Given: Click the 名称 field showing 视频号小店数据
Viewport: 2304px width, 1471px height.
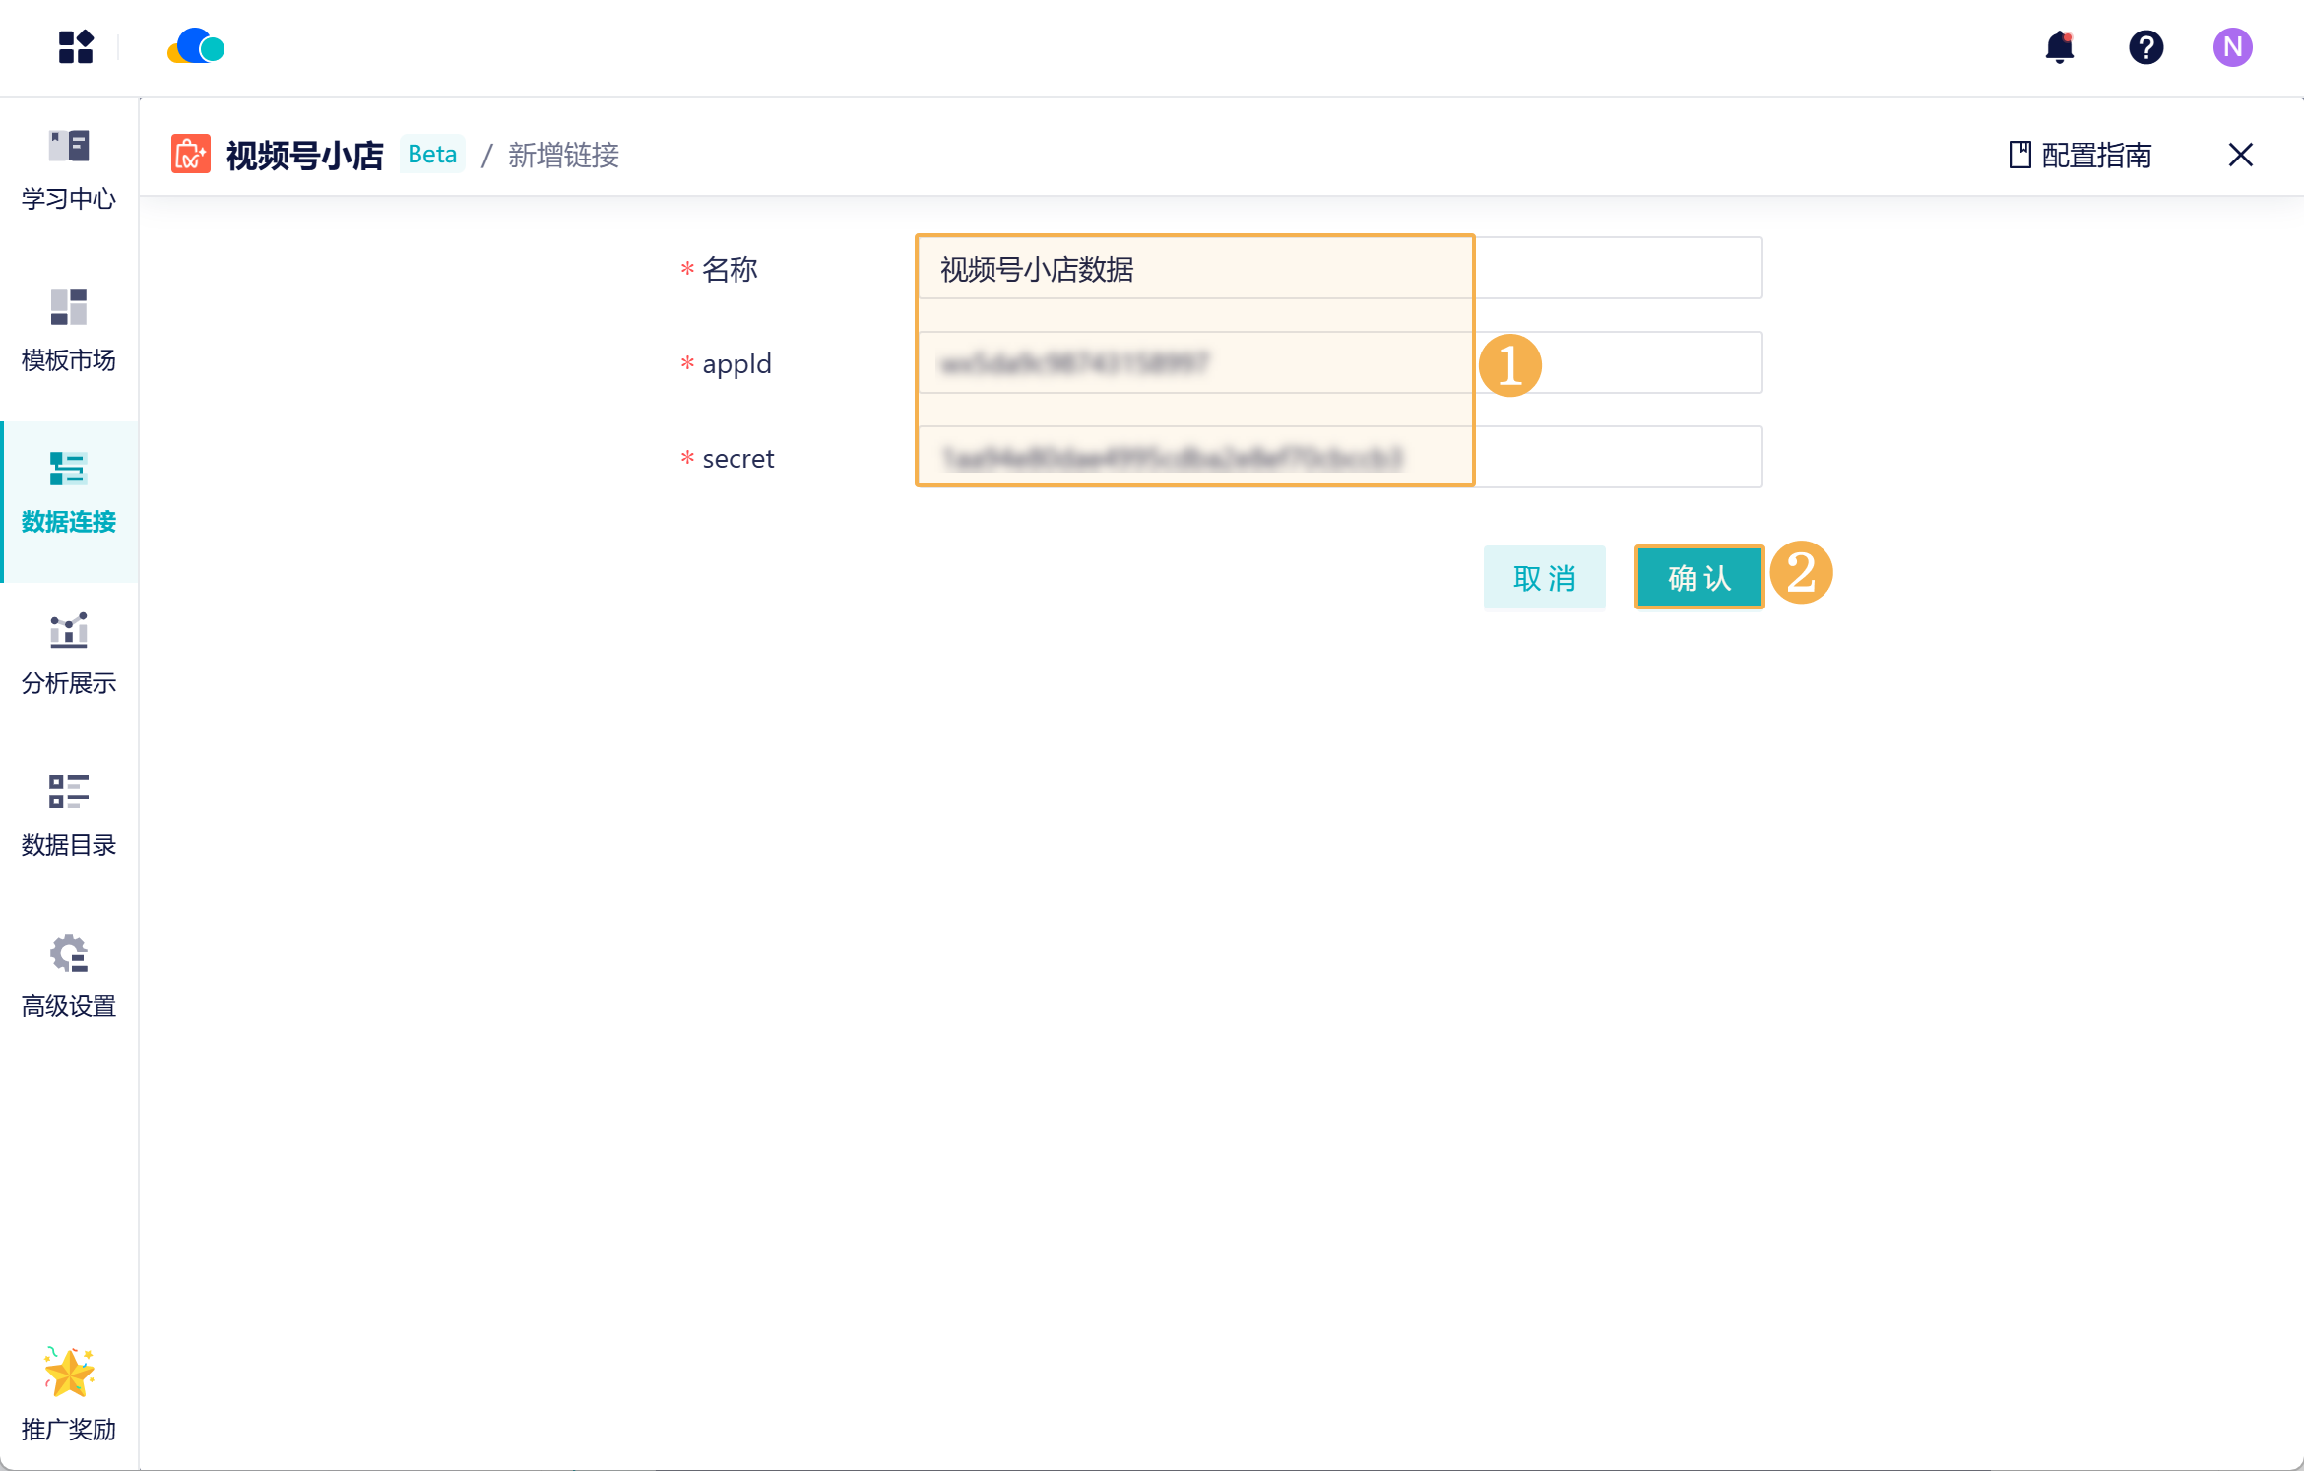Looking at the screenshot, I should (x=1193, y=269).
